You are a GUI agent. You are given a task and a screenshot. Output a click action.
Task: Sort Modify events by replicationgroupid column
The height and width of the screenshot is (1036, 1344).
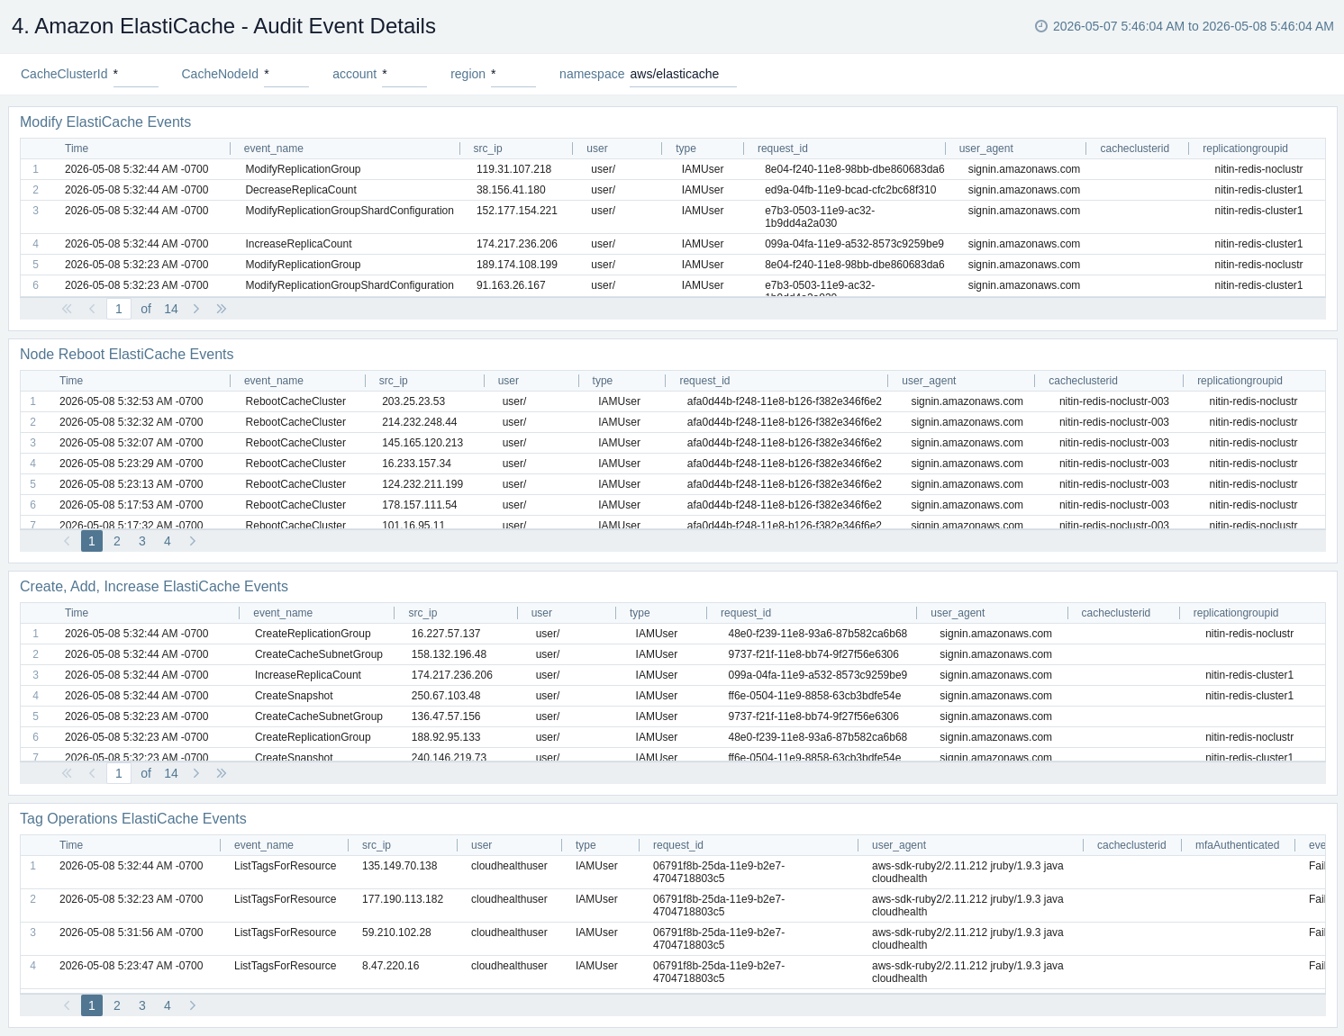click(1245, 149)
